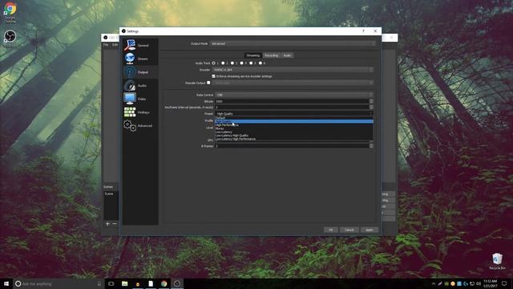
Task: Open the Encoder dropdown
Action: tap(293, 70)
